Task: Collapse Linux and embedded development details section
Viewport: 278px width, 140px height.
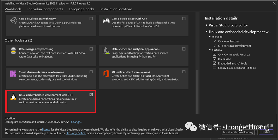Action: [207, 32]
